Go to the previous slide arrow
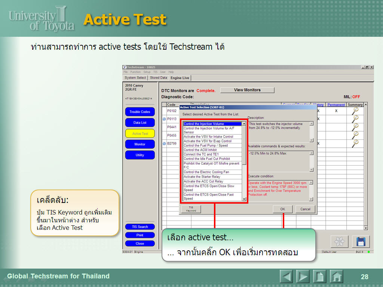Viewport: 383px width, 287px height. (286, 277)
